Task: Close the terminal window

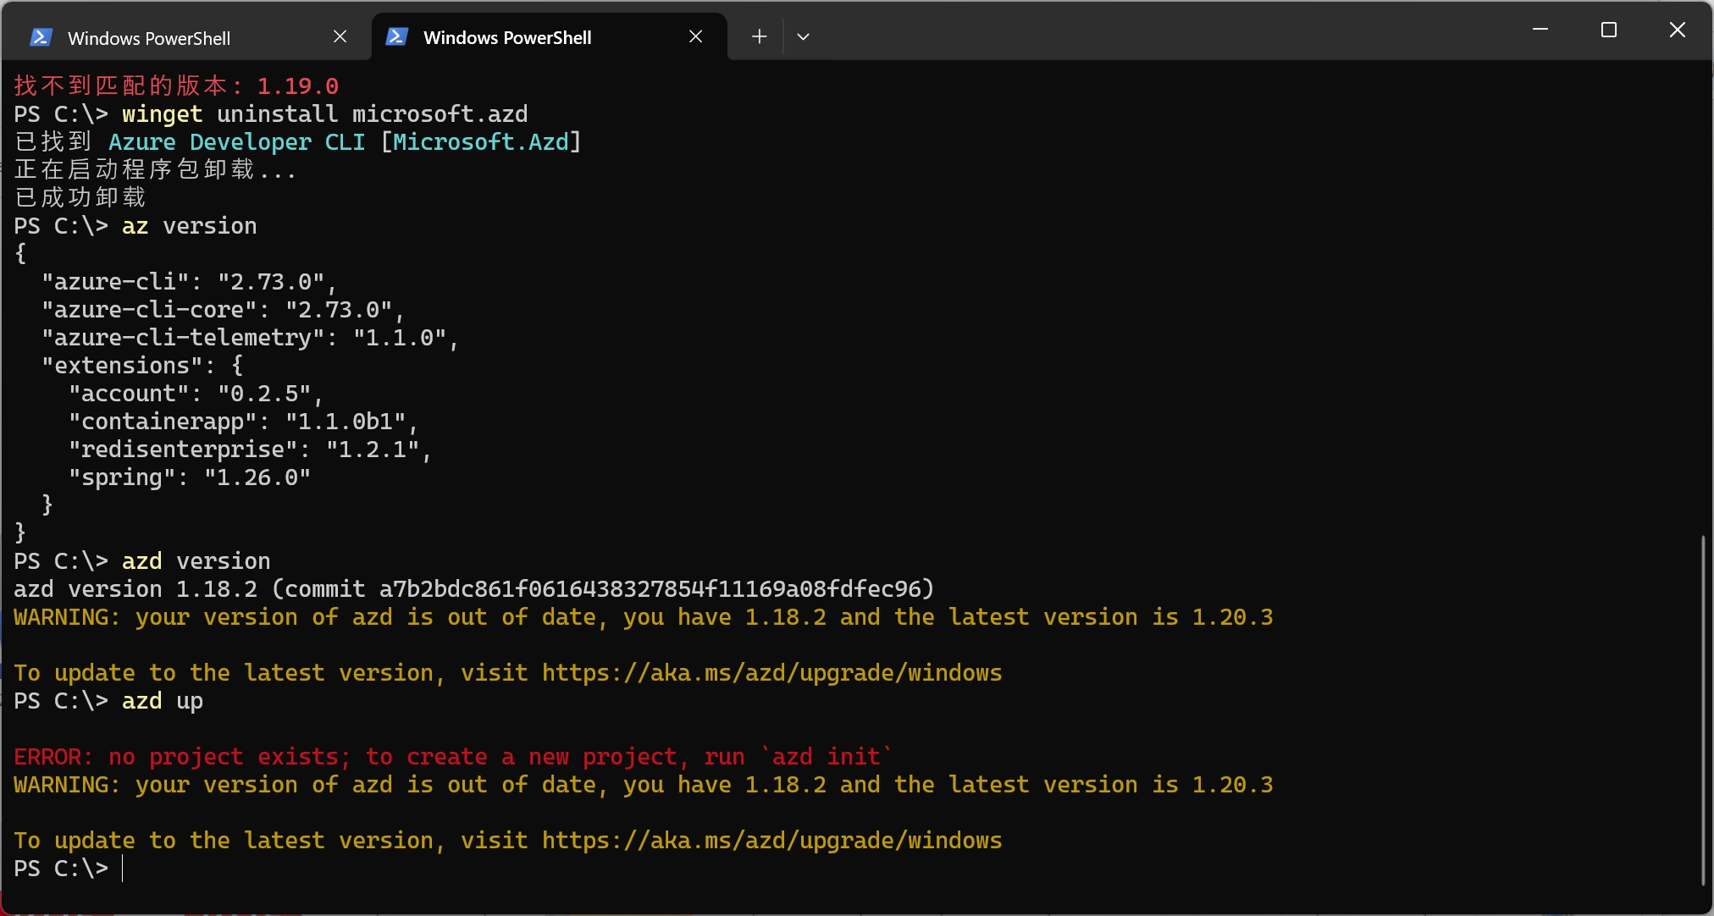Action: click(1677, 30)
